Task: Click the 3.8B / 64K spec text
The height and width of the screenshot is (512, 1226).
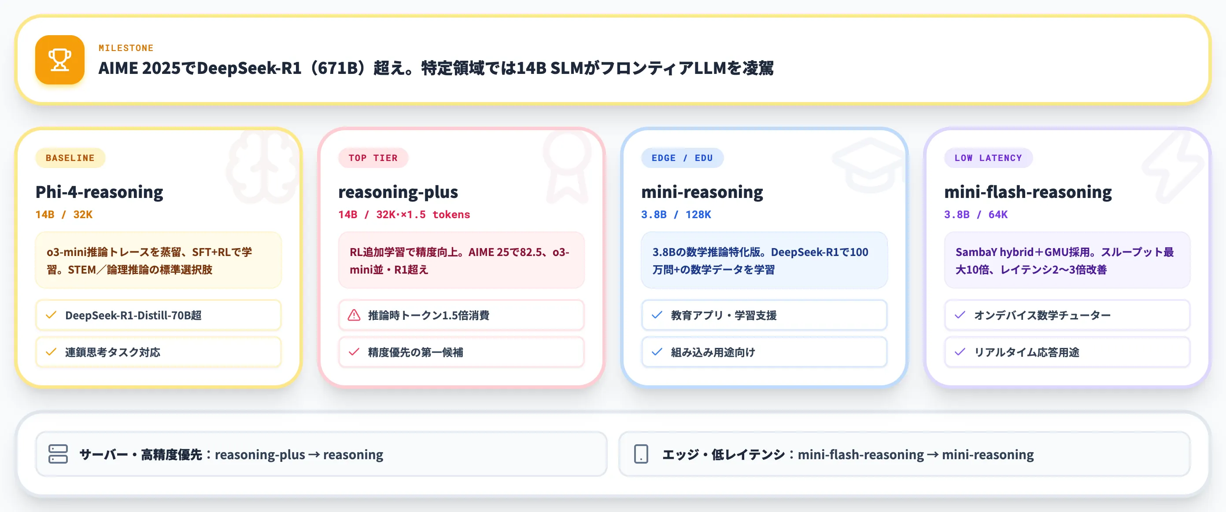Action: [976, 214]
